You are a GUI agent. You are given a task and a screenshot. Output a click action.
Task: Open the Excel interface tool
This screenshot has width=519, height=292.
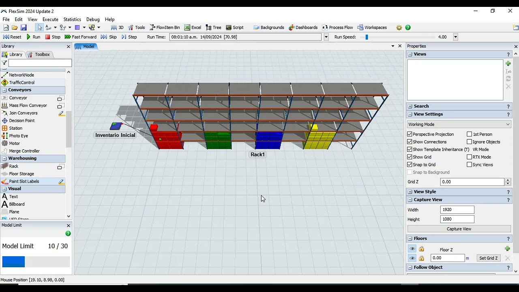[x=193, y=28]
